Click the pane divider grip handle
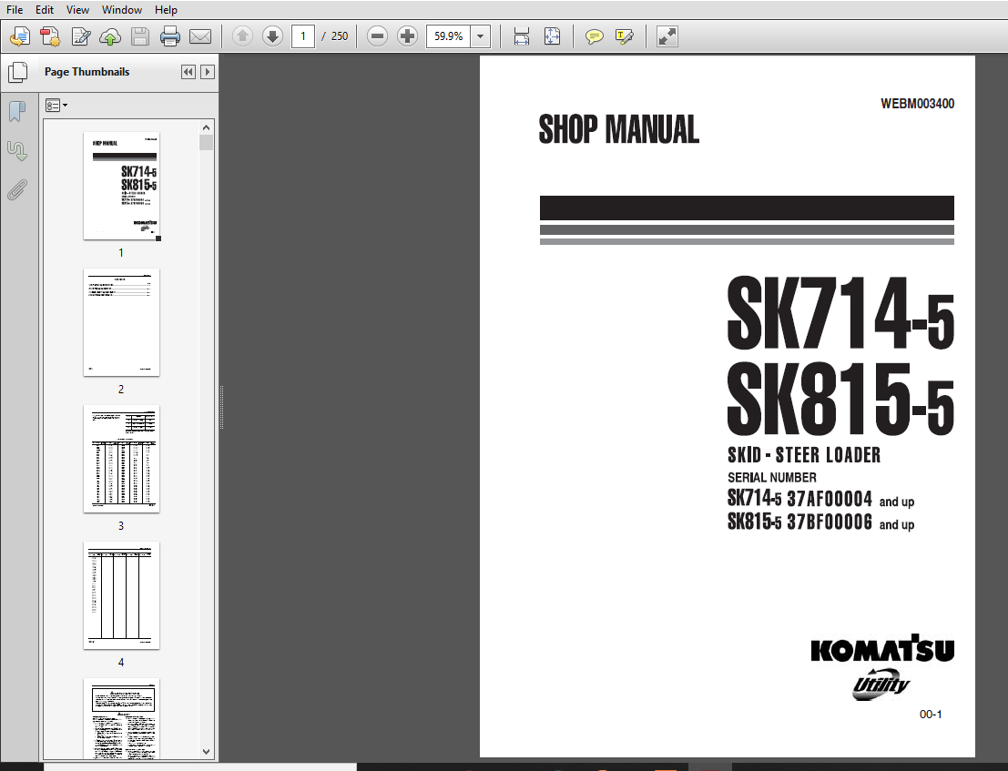The height and width of the screenshot is (771, 1008). 222,407
